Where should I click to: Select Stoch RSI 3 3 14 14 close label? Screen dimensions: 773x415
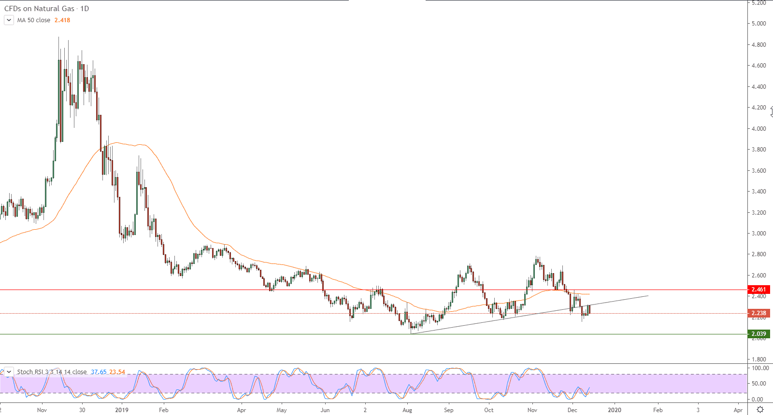(52, 372)
